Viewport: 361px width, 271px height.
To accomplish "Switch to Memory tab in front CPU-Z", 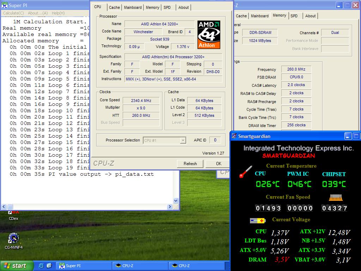I will 152,7.
